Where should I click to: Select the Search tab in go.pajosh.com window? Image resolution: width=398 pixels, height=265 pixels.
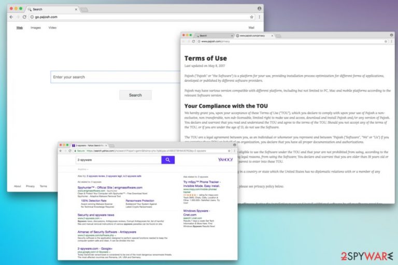(52, 9)
